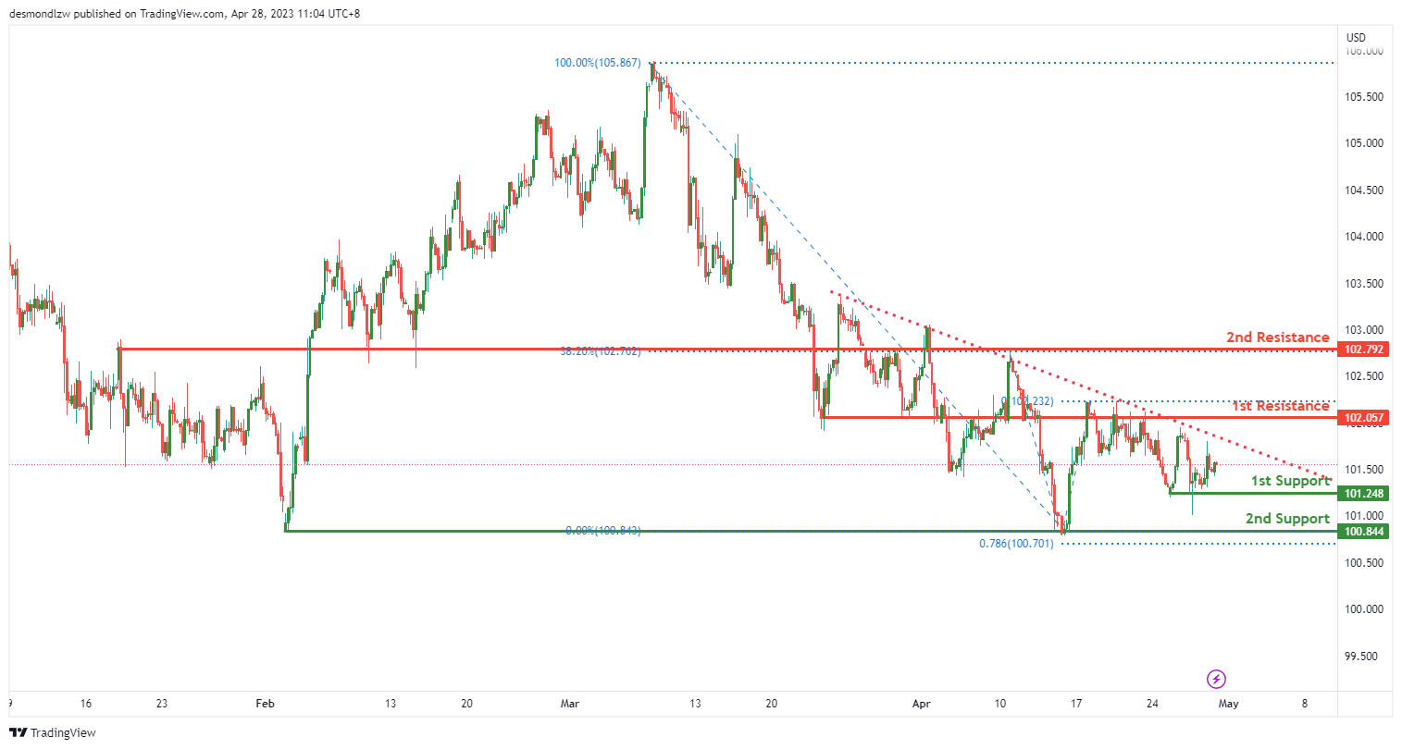Click the 104.500 price axis label

tap(1364, 190)
